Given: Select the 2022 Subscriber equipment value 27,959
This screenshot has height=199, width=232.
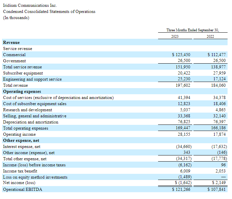Looking at the screenshot, I should point(218,73).
